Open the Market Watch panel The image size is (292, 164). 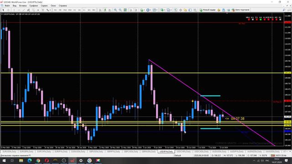click(x=176, y=10)
